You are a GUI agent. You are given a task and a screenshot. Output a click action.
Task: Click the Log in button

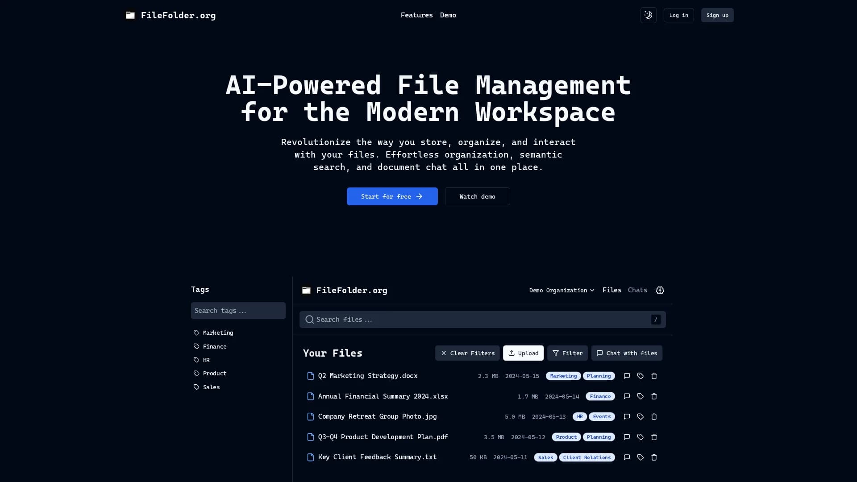678,15
